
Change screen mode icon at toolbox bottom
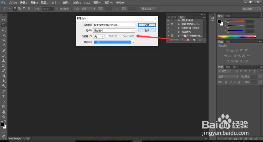tap(3, 137)
